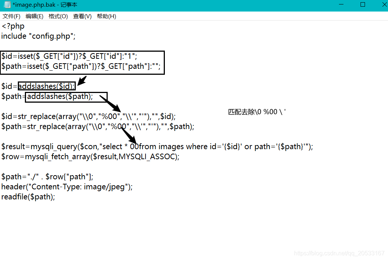Viewport: 388px width, 260px height.
Task: Click the <?php opening tag line
Action: coord(13,26)
